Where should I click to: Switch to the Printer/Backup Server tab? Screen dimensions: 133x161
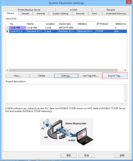point(29,10)
